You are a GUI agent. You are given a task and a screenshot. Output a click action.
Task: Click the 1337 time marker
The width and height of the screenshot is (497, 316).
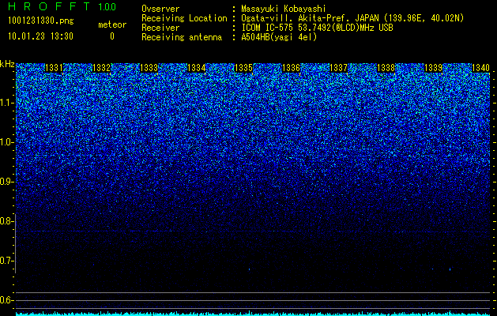coord(338,67)
